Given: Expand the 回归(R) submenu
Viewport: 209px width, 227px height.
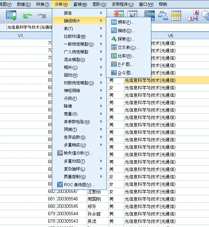Looking at the screenshot, I should click(80, 75).
